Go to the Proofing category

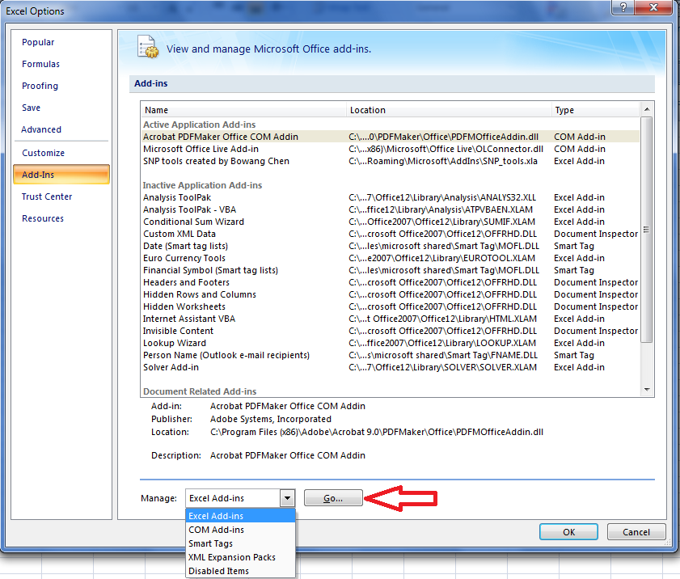click(40, 86)
